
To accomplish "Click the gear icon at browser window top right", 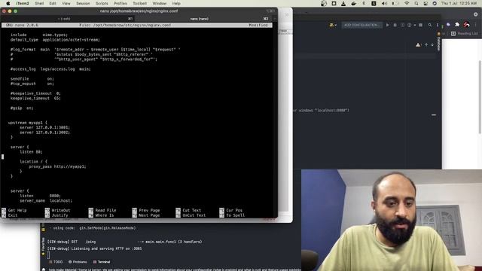I will coord(475,14).
